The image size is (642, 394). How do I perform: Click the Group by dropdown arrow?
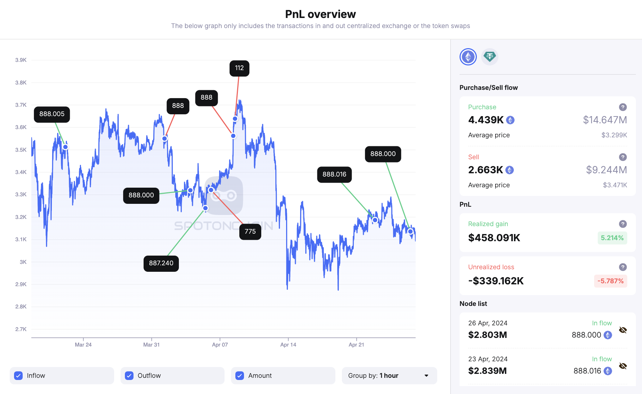pyautogui.click(x=426, y=376)
